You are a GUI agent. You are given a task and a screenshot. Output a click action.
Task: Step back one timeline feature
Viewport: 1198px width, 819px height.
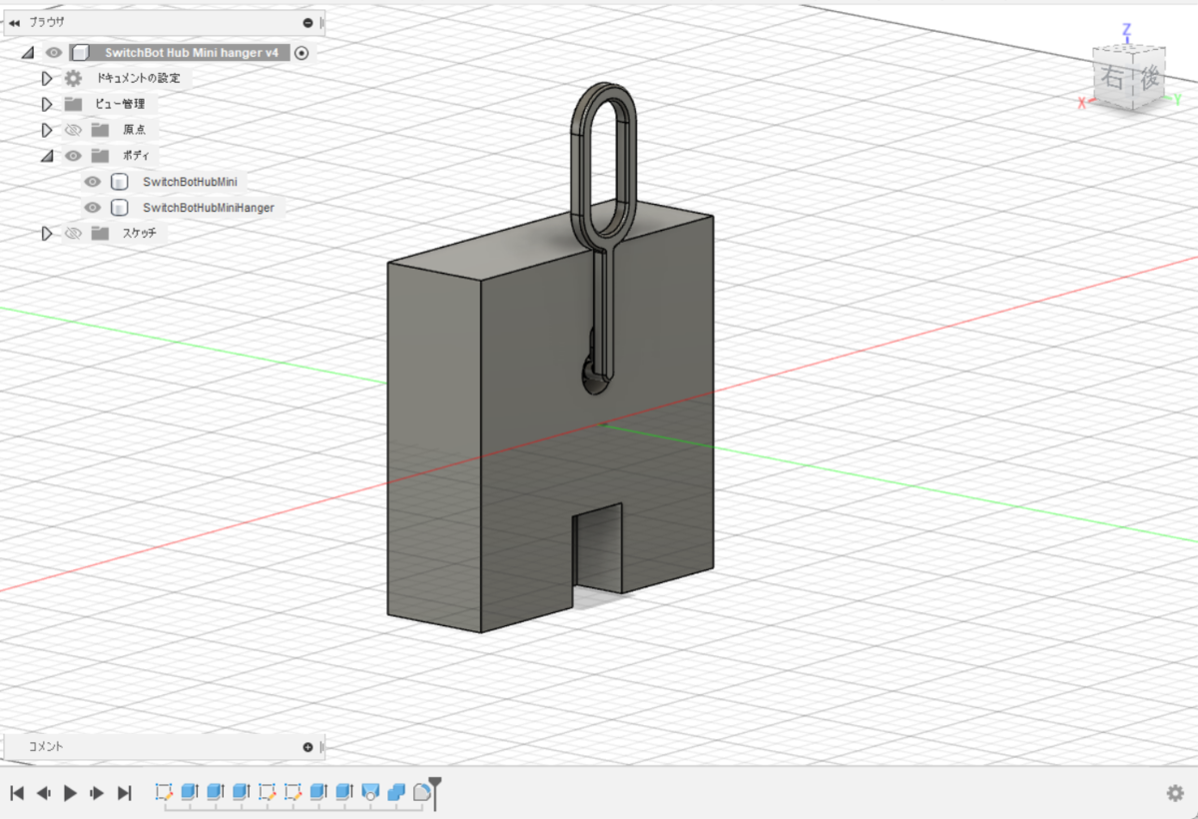44,793
